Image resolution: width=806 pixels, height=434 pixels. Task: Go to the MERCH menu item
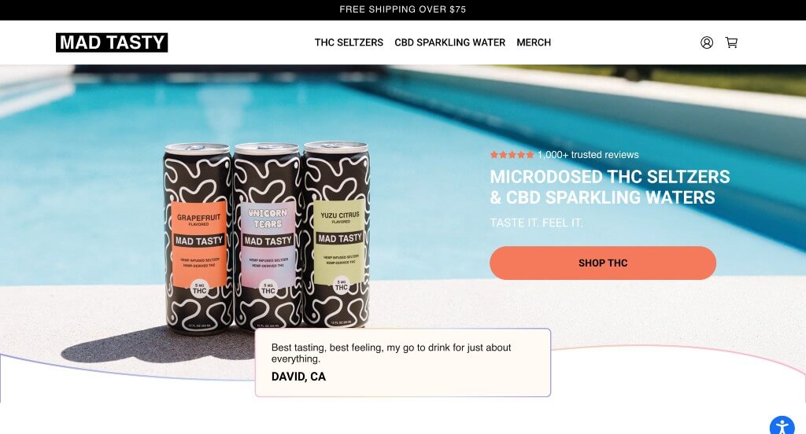coord(534,42)
